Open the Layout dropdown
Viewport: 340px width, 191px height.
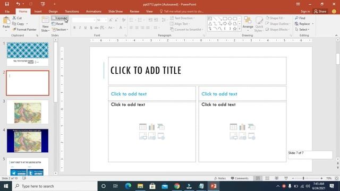[x=59, y=18]
